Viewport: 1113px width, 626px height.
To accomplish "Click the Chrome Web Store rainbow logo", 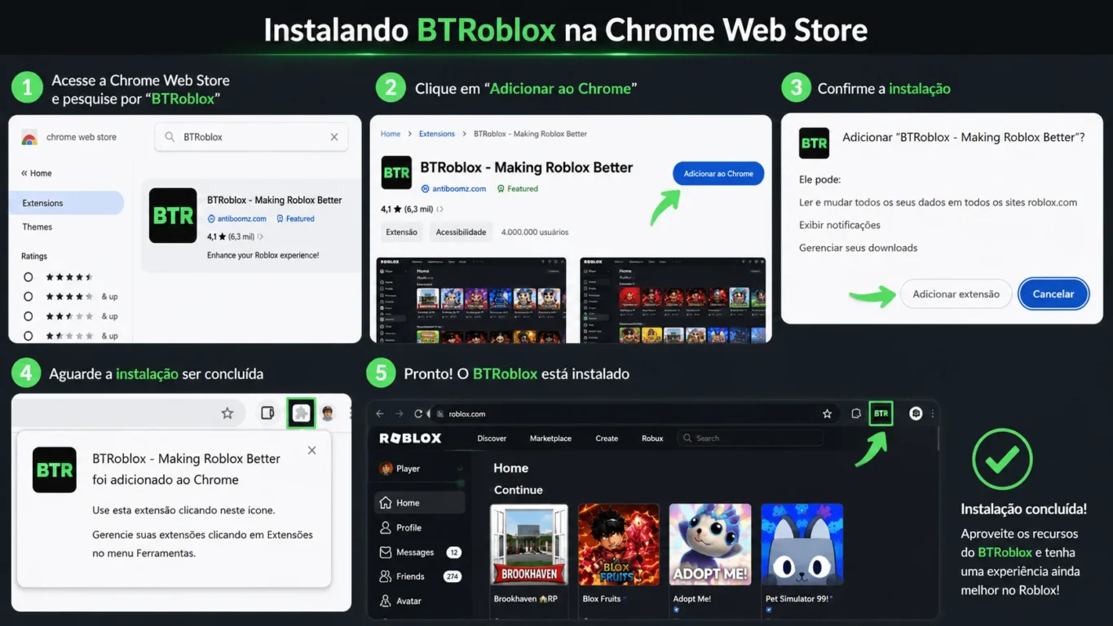I will point(29,137).
